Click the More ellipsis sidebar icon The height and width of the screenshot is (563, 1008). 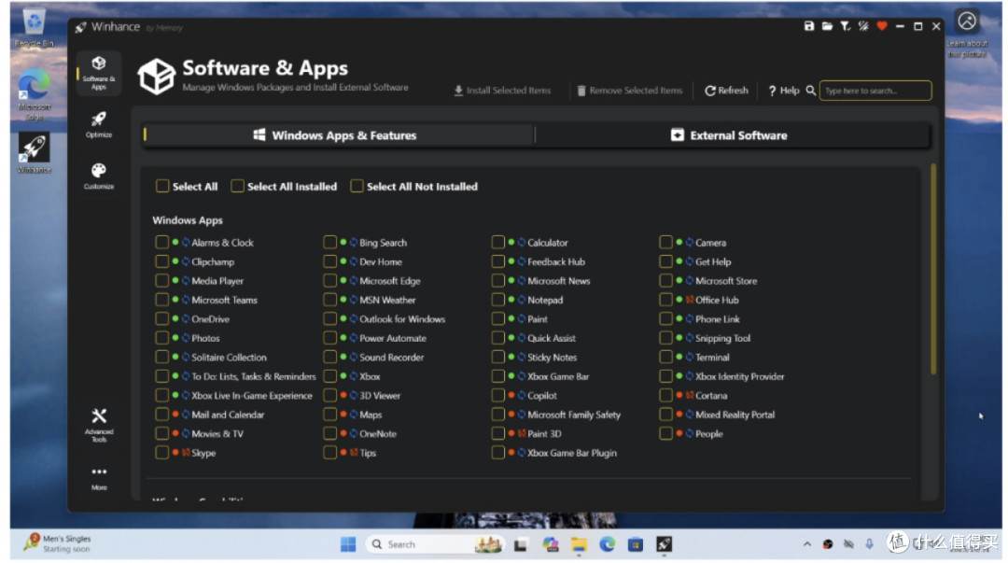(x=99, y=476)
